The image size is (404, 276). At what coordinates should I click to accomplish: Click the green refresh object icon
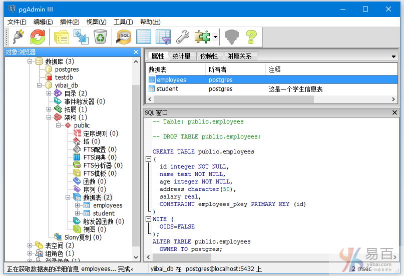point(38,36)
